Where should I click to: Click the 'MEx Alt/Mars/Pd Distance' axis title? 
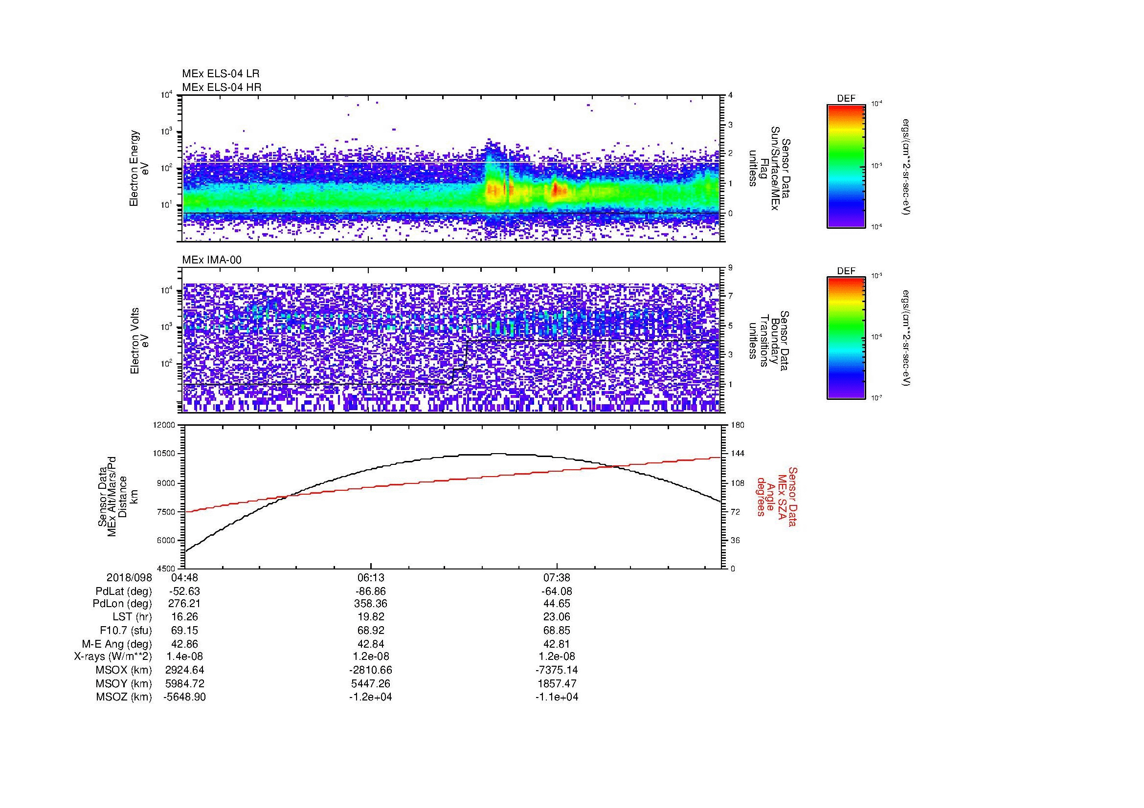point(117,496)
